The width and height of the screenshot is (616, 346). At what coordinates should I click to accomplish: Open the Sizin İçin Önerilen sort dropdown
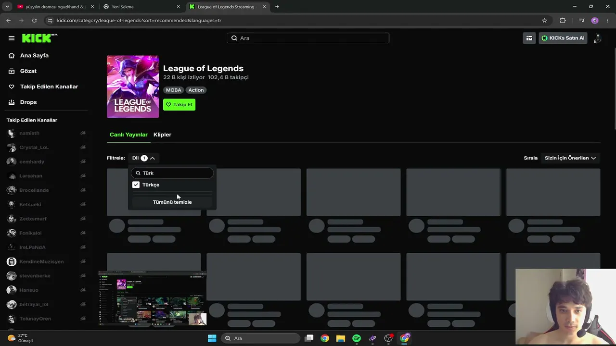pyautogui.click(x=570, y=158)
